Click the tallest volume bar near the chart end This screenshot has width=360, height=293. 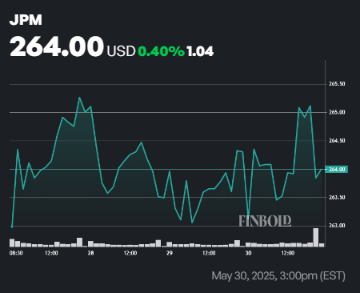(x=316, y=237)
